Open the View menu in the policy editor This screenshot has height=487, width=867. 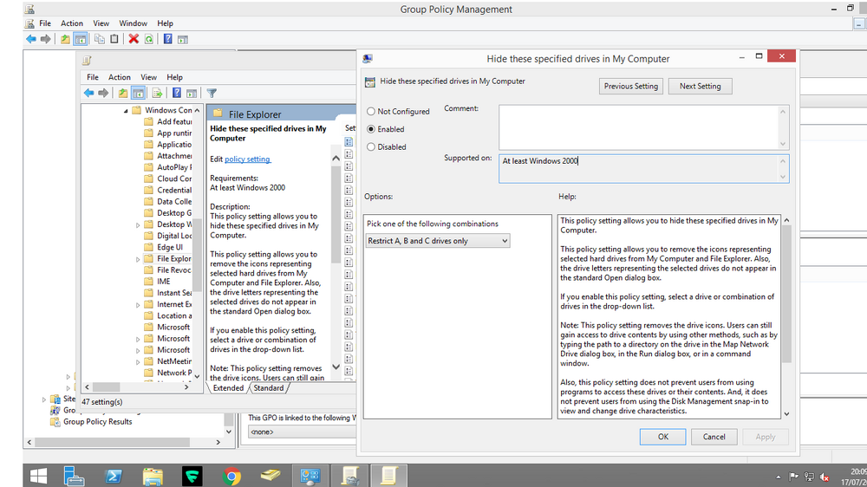tap(148, 77)
